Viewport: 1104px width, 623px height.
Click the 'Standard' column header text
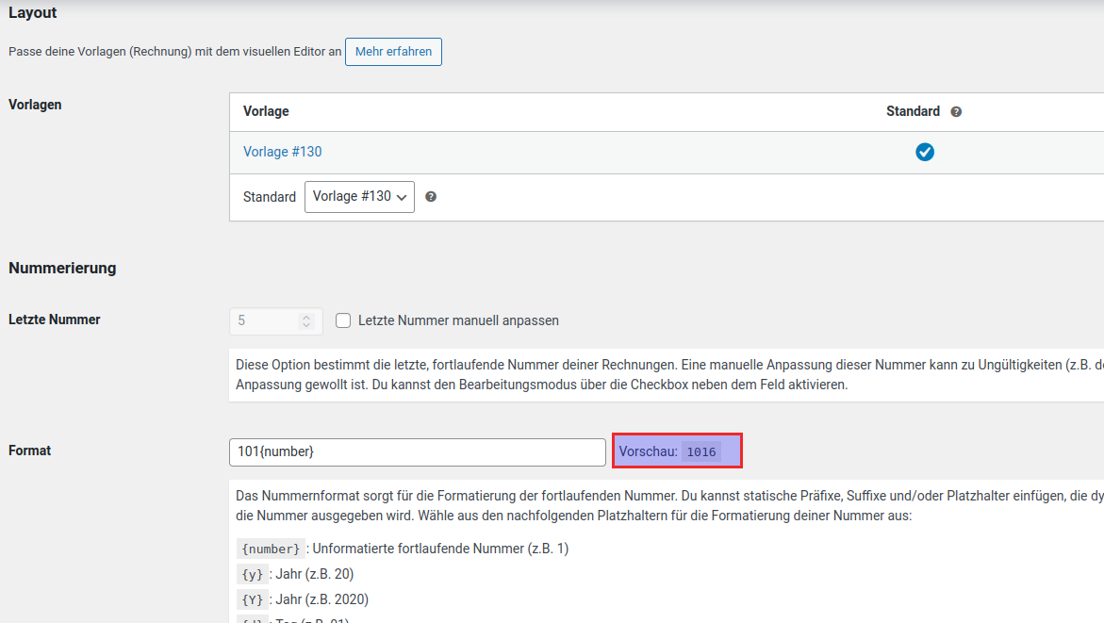pos(913,111)
